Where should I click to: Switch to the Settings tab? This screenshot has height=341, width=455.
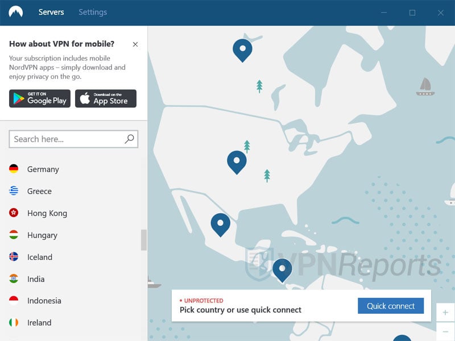coord(93,12)
